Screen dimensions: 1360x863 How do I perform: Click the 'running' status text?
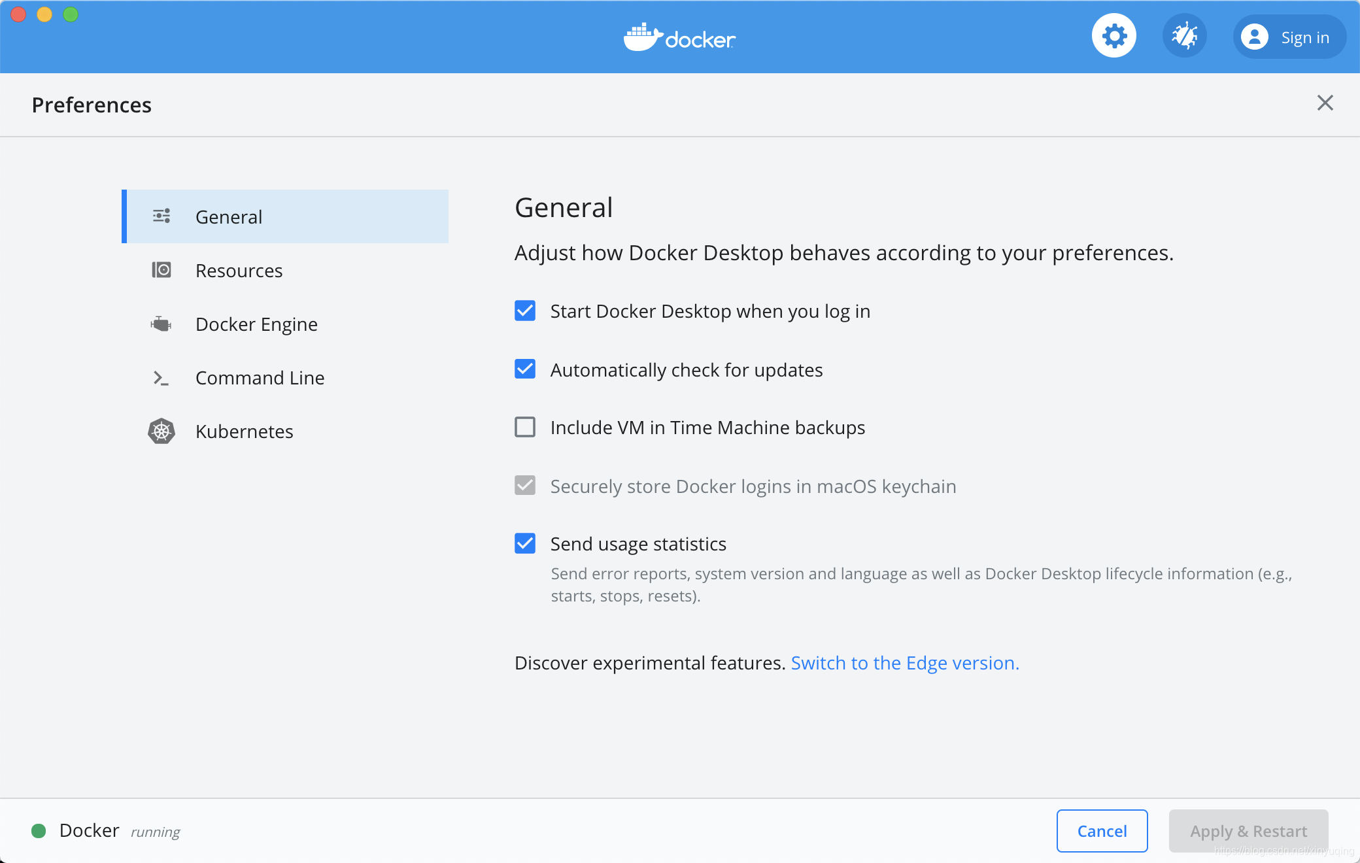pos(155,832)
